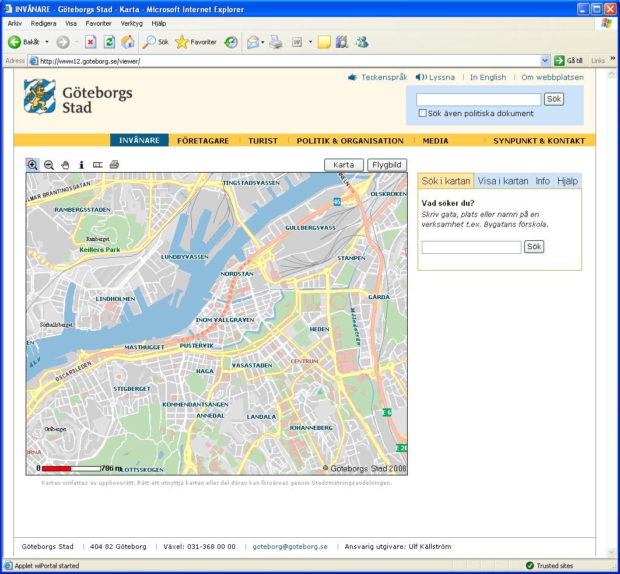Open the Favoriter menu in menu bar
The height and width of the screenshot is (574, 620).
99,23
